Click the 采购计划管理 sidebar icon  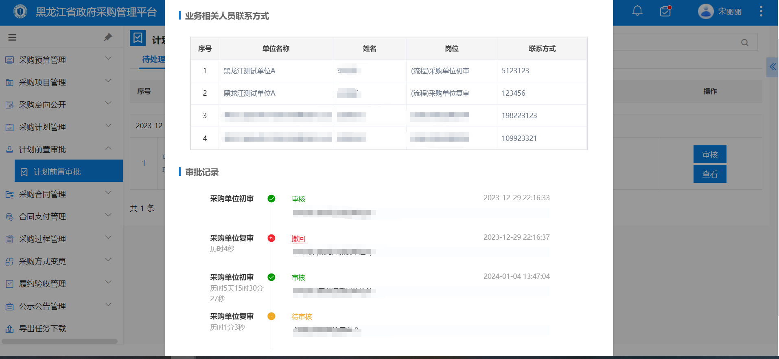(9, 127)
